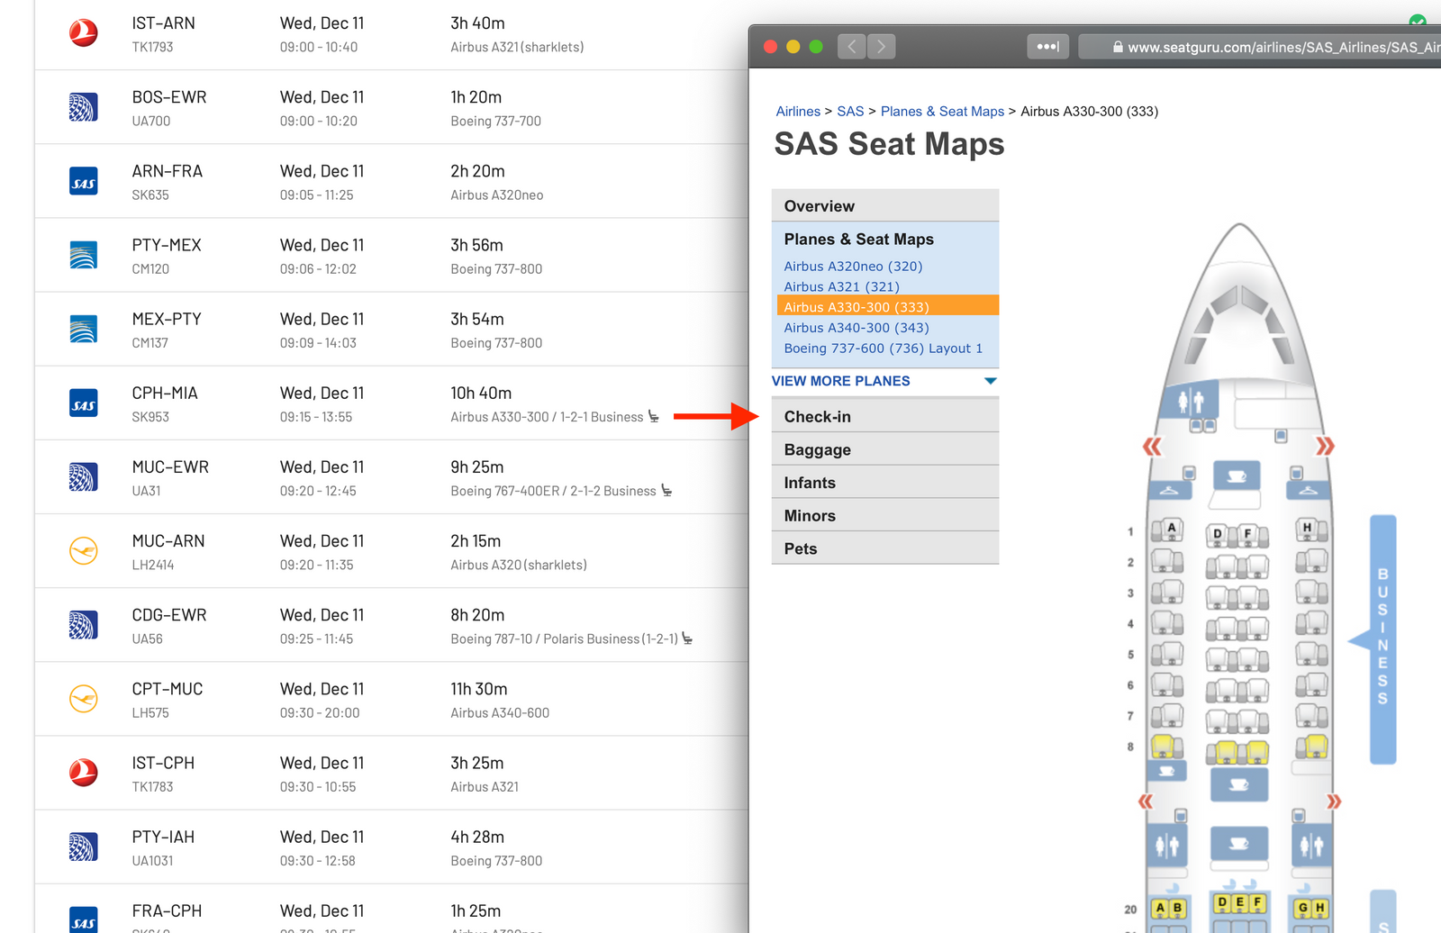Click Planes & Seat Maps breadcrumb link

coord(942,112)
